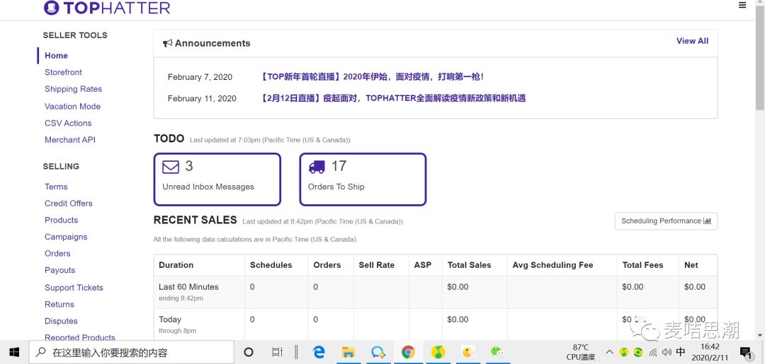Open Merchant API page
765x364 pixels.
coord(69,140)
